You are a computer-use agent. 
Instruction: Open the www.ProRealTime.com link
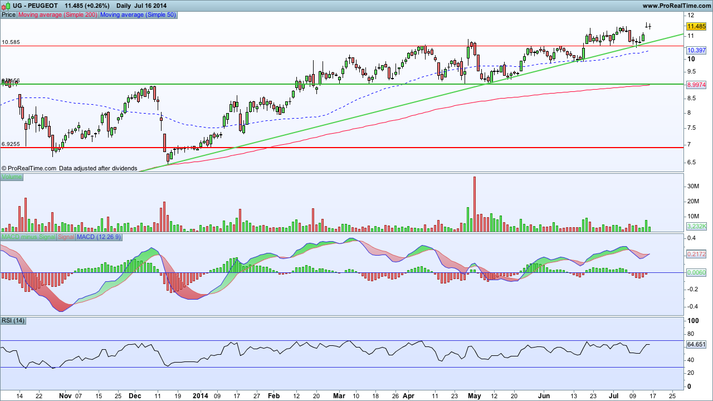(676, 6)
